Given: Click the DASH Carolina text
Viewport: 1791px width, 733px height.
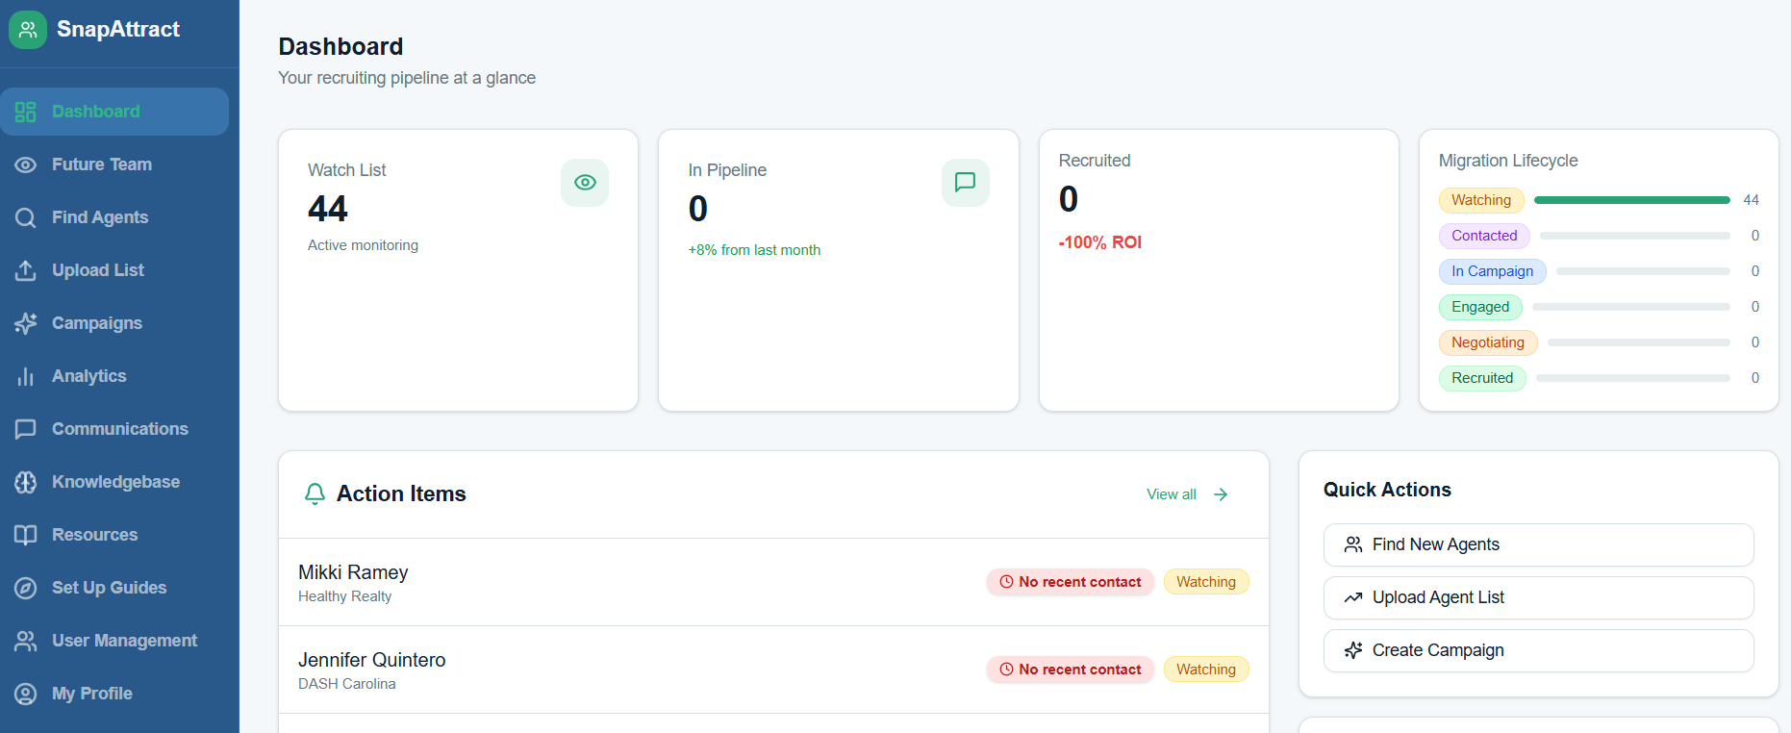Looking at the screenshot, I should (x=347, y=684).
